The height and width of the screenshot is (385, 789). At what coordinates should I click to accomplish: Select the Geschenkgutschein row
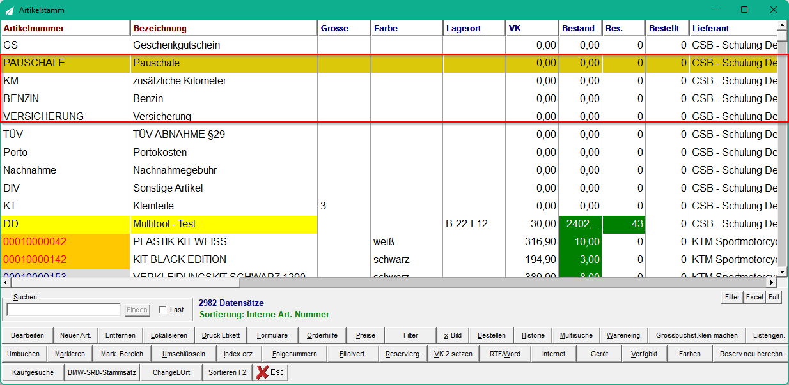(x=389, y=45)
